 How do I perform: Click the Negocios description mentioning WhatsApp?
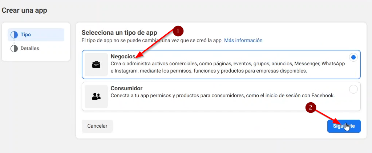(228, 67)
